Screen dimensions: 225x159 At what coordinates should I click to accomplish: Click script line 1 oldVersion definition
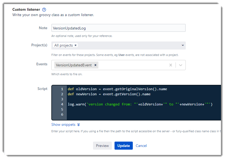click(x=117, y=89)
